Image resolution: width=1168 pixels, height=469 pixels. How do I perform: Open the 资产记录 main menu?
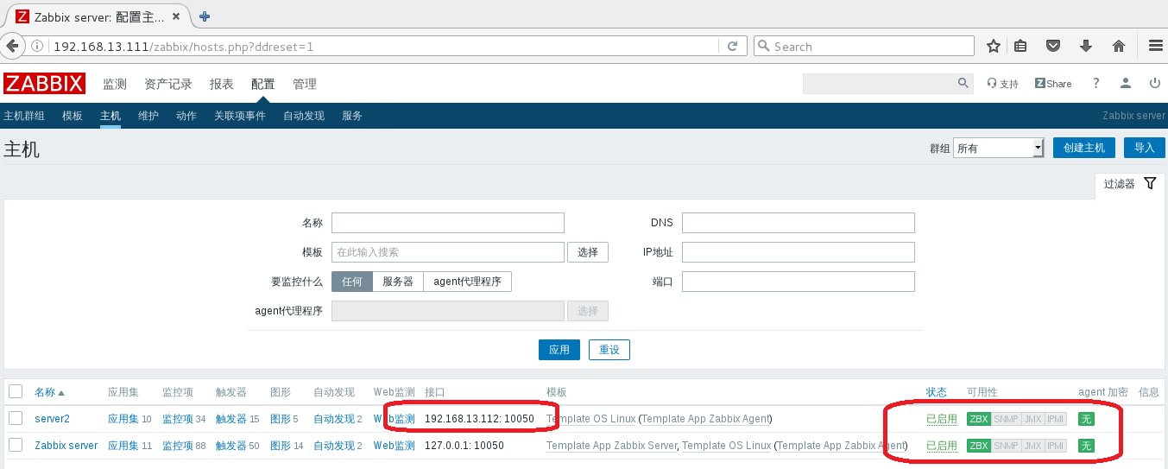tap(168, 84)
